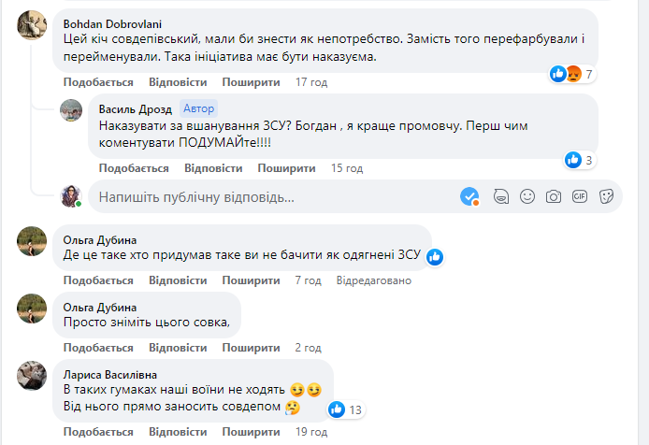
Task: View the 13 reactions on Лариса Василівна's comment
Action: point(346,409)
